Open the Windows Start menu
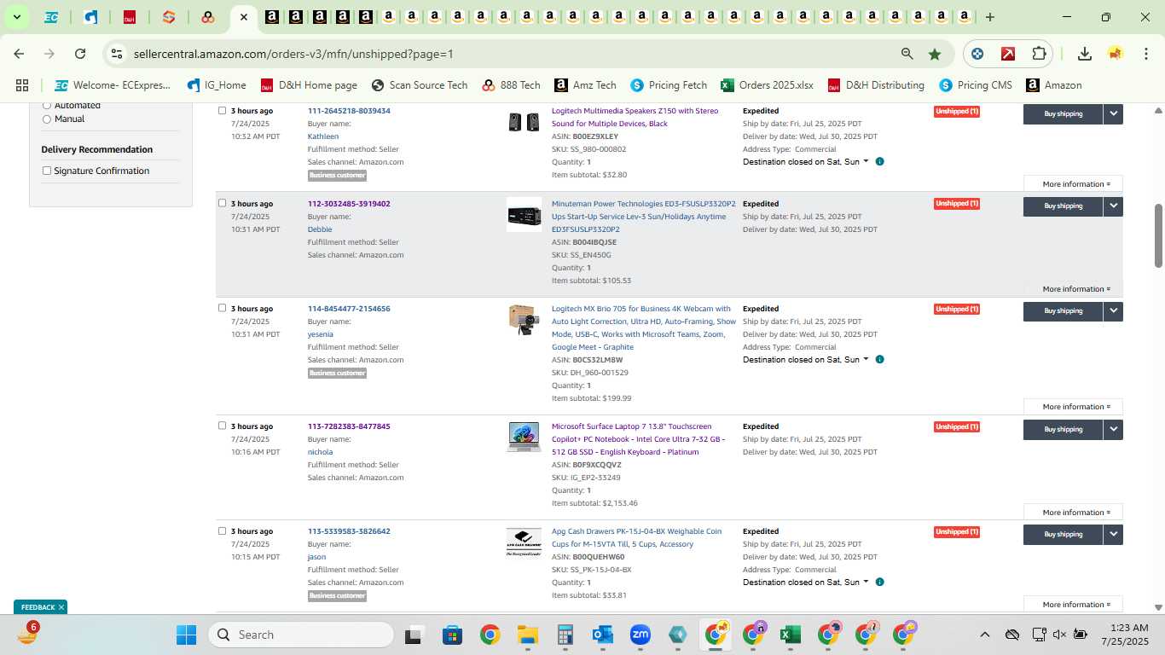Image resolution: width=1165 pixels, height=655 pixels. coord(186,635)
